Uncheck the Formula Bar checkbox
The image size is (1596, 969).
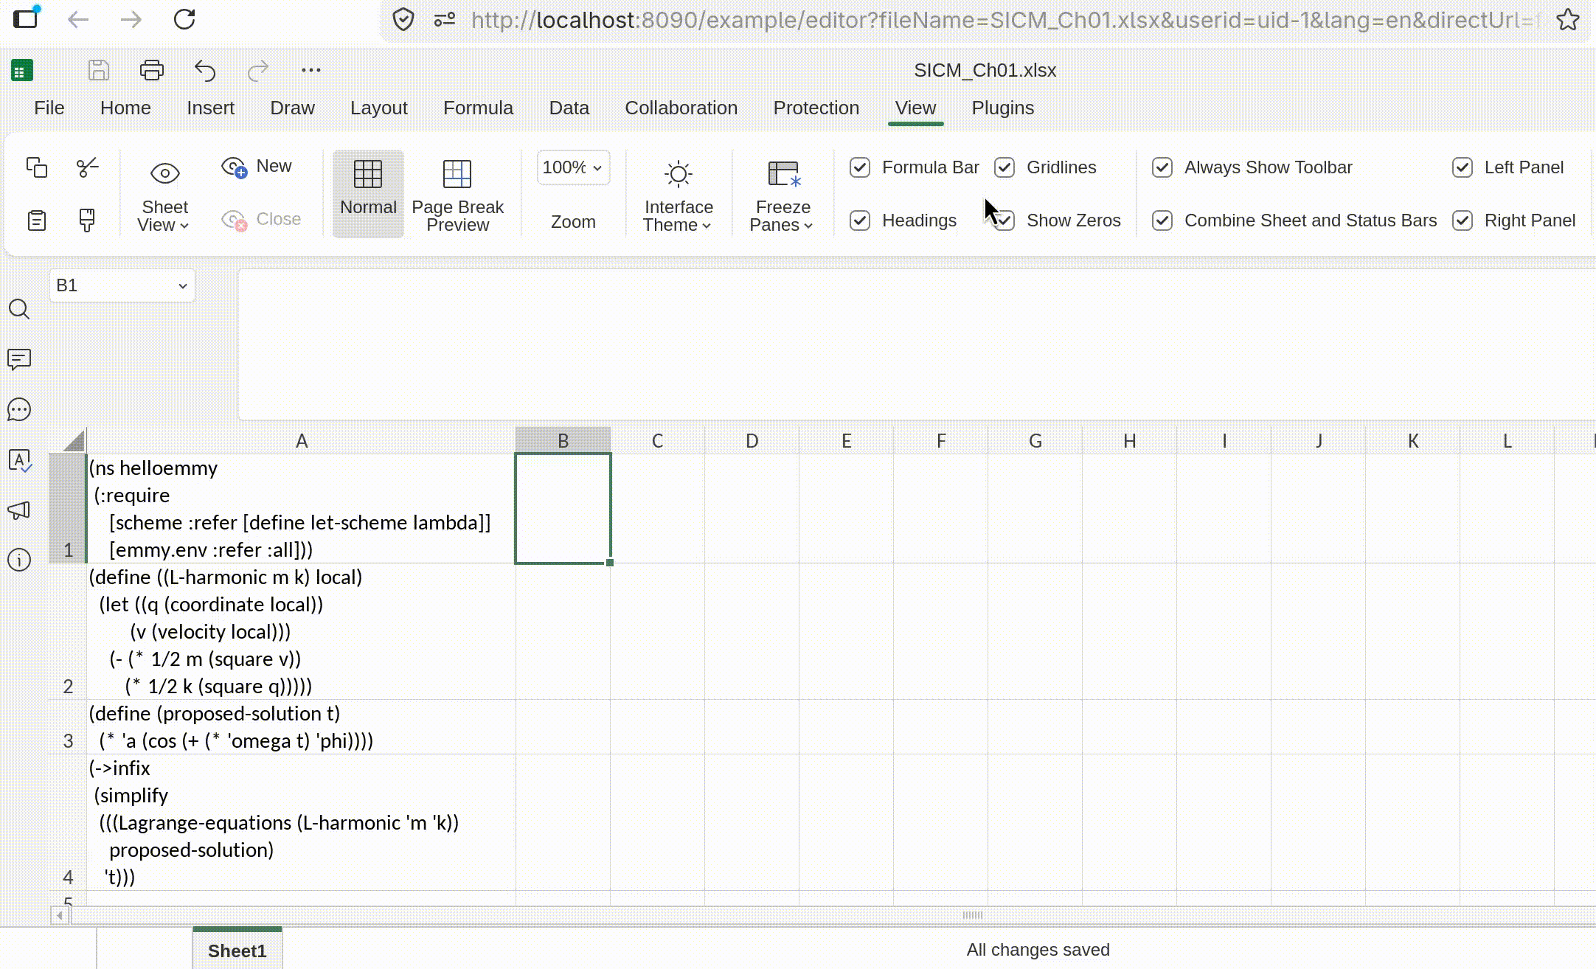pyautogui.click(x=860, y=167)
